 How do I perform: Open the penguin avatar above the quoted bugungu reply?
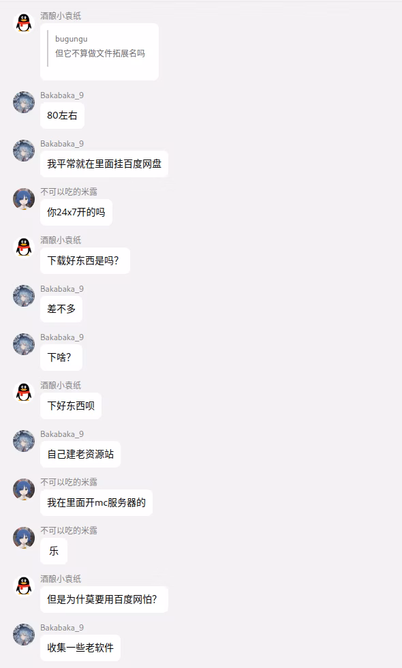(x=24, y=22)
